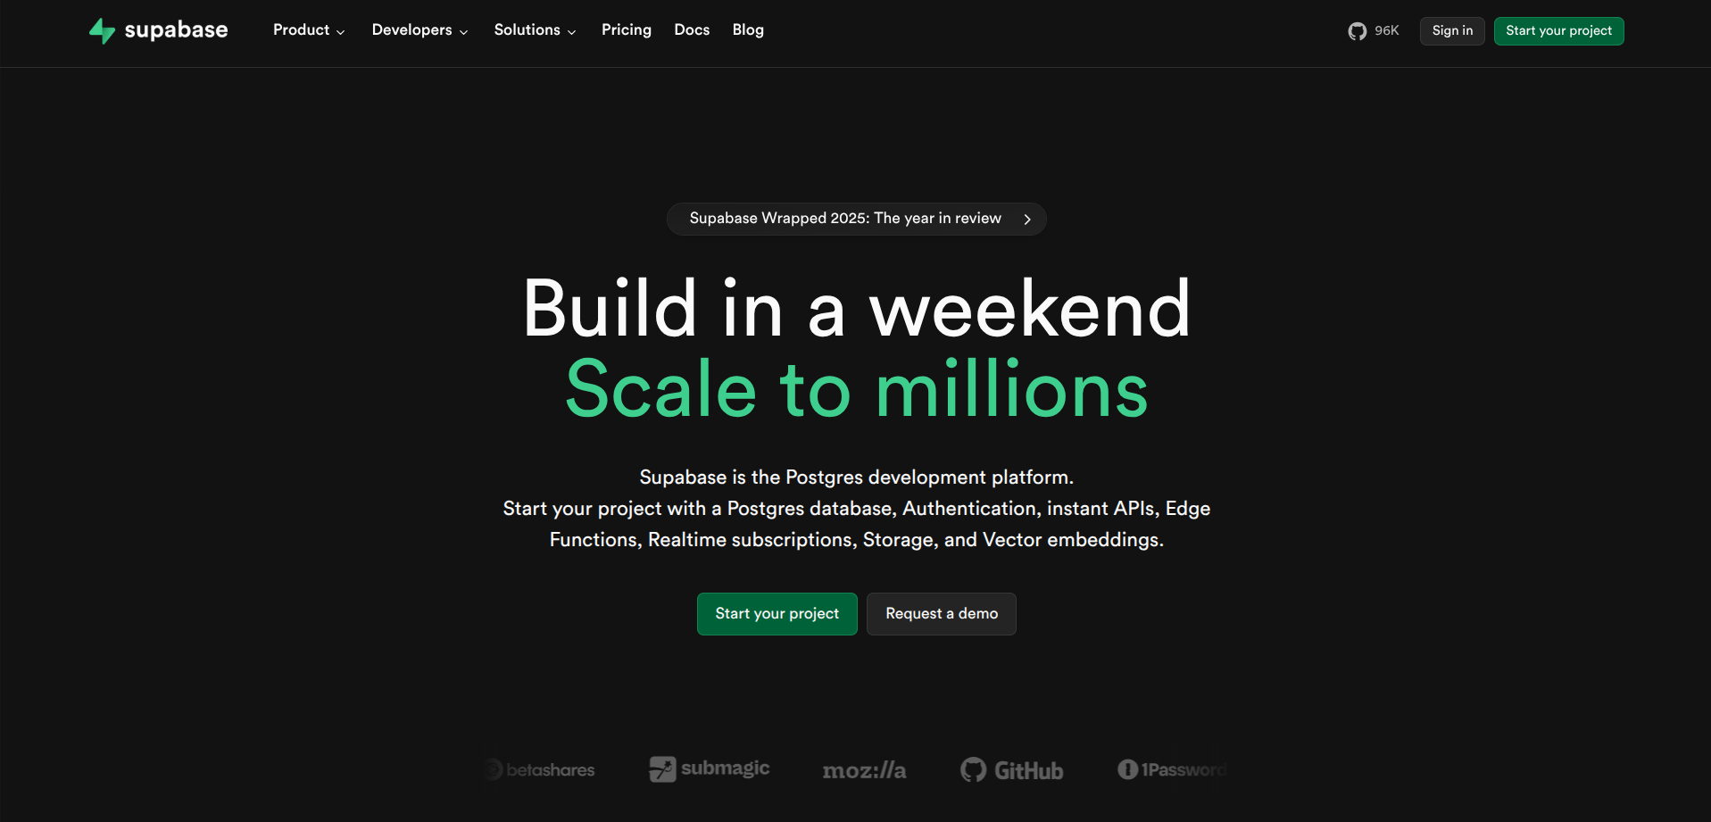This screenshot has height=822, width=1711.
Task: Click the supabase wordmark text
Action: point(176,30)
